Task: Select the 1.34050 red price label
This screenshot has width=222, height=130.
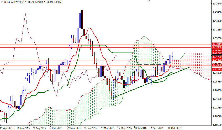Action: click(x=216, y=60)
